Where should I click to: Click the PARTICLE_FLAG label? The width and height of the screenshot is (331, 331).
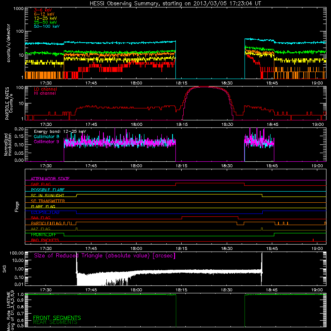46,223
